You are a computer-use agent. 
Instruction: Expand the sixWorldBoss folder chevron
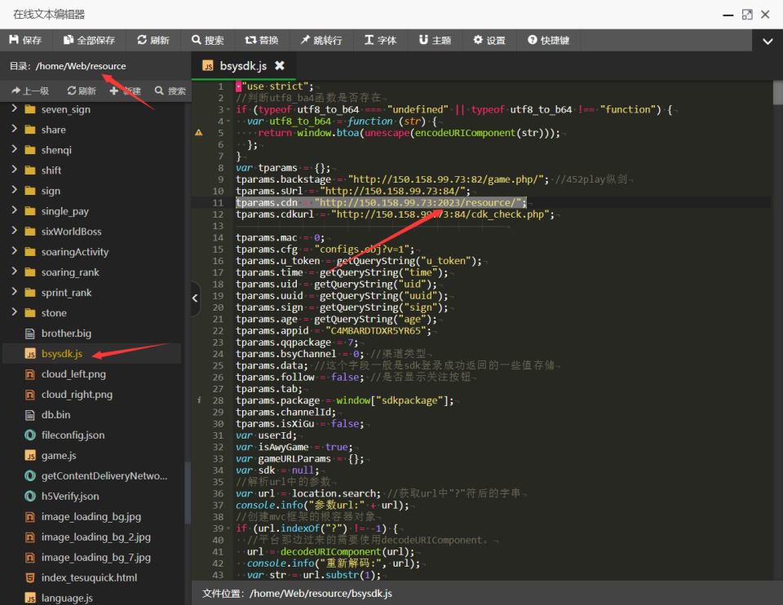click(x=15, y=232)
